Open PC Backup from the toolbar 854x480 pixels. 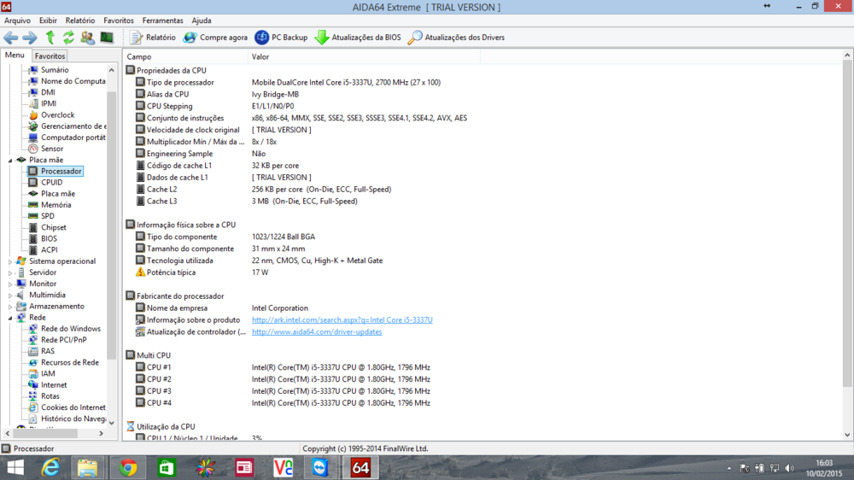pyautogui.click(x=281, y=38)
